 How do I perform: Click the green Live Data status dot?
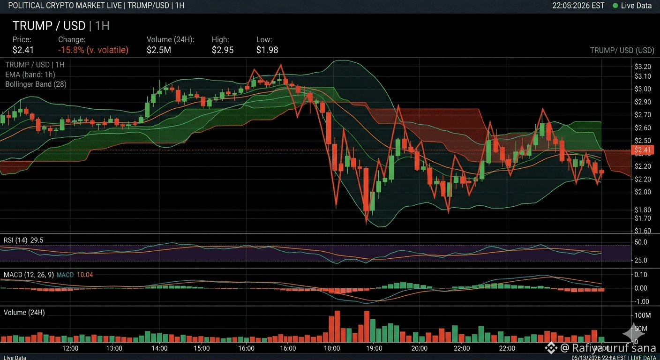(x=615, y=6)
